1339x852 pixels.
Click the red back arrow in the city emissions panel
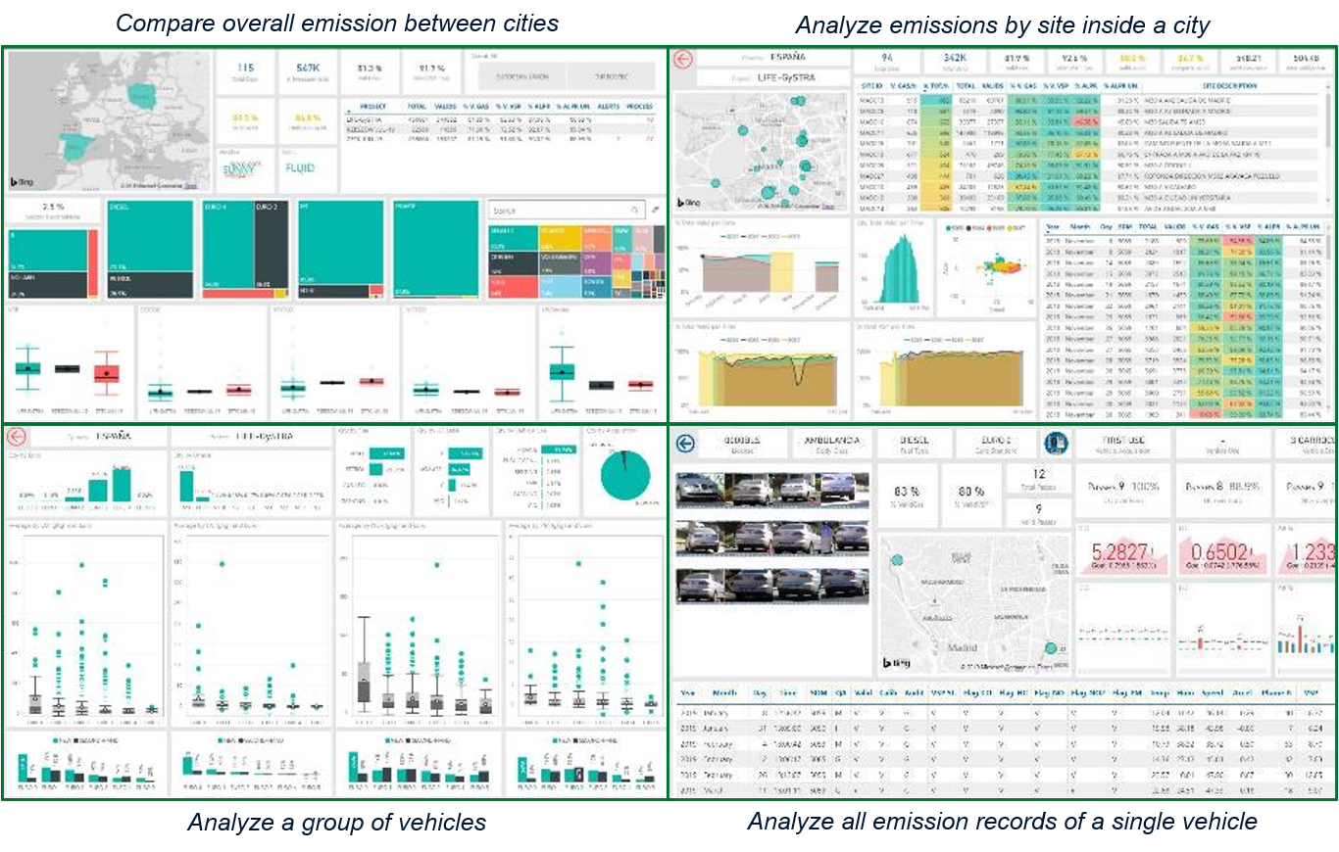(683, 58)
